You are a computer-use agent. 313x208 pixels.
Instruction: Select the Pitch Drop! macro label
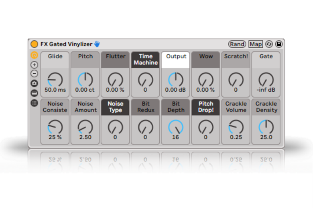[206, 107]
